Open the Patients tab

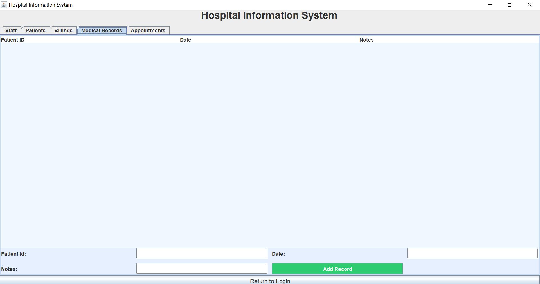(x=35, y=30)
